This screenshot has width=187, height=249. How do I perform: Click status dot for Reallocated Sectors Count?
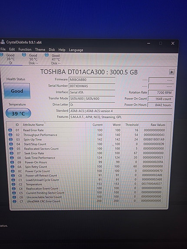coord(11,149)
